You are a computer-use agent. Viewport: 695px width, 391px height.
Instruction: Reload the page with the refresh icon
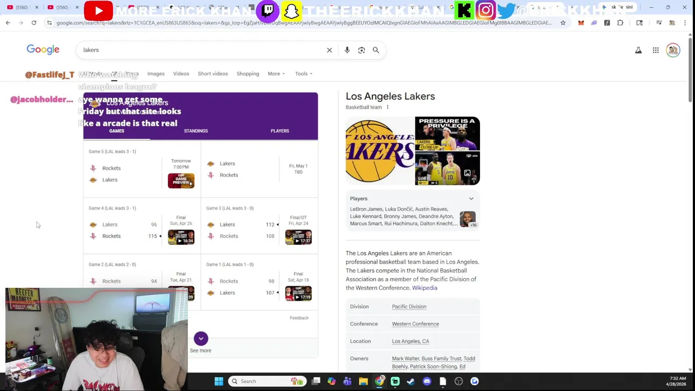click(x=34, y=23)
